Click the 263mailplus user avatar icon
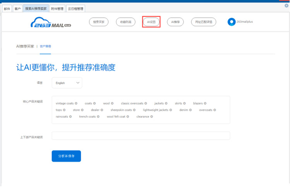 click(x=231, y=22)
